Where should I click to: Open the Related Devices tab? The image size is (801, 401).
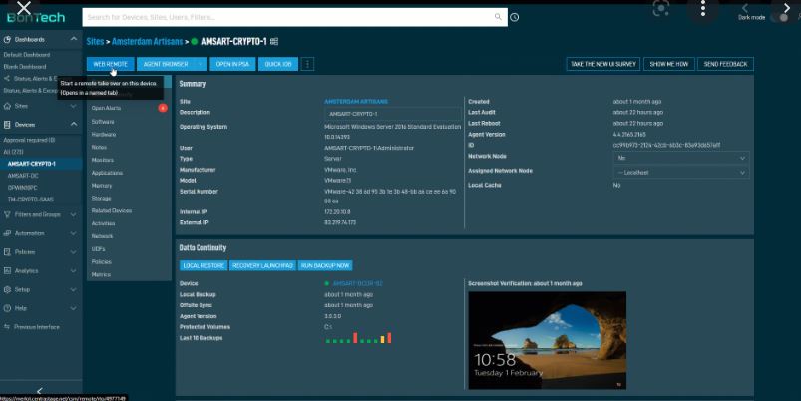pyautogui.click(x=112, y=210)
